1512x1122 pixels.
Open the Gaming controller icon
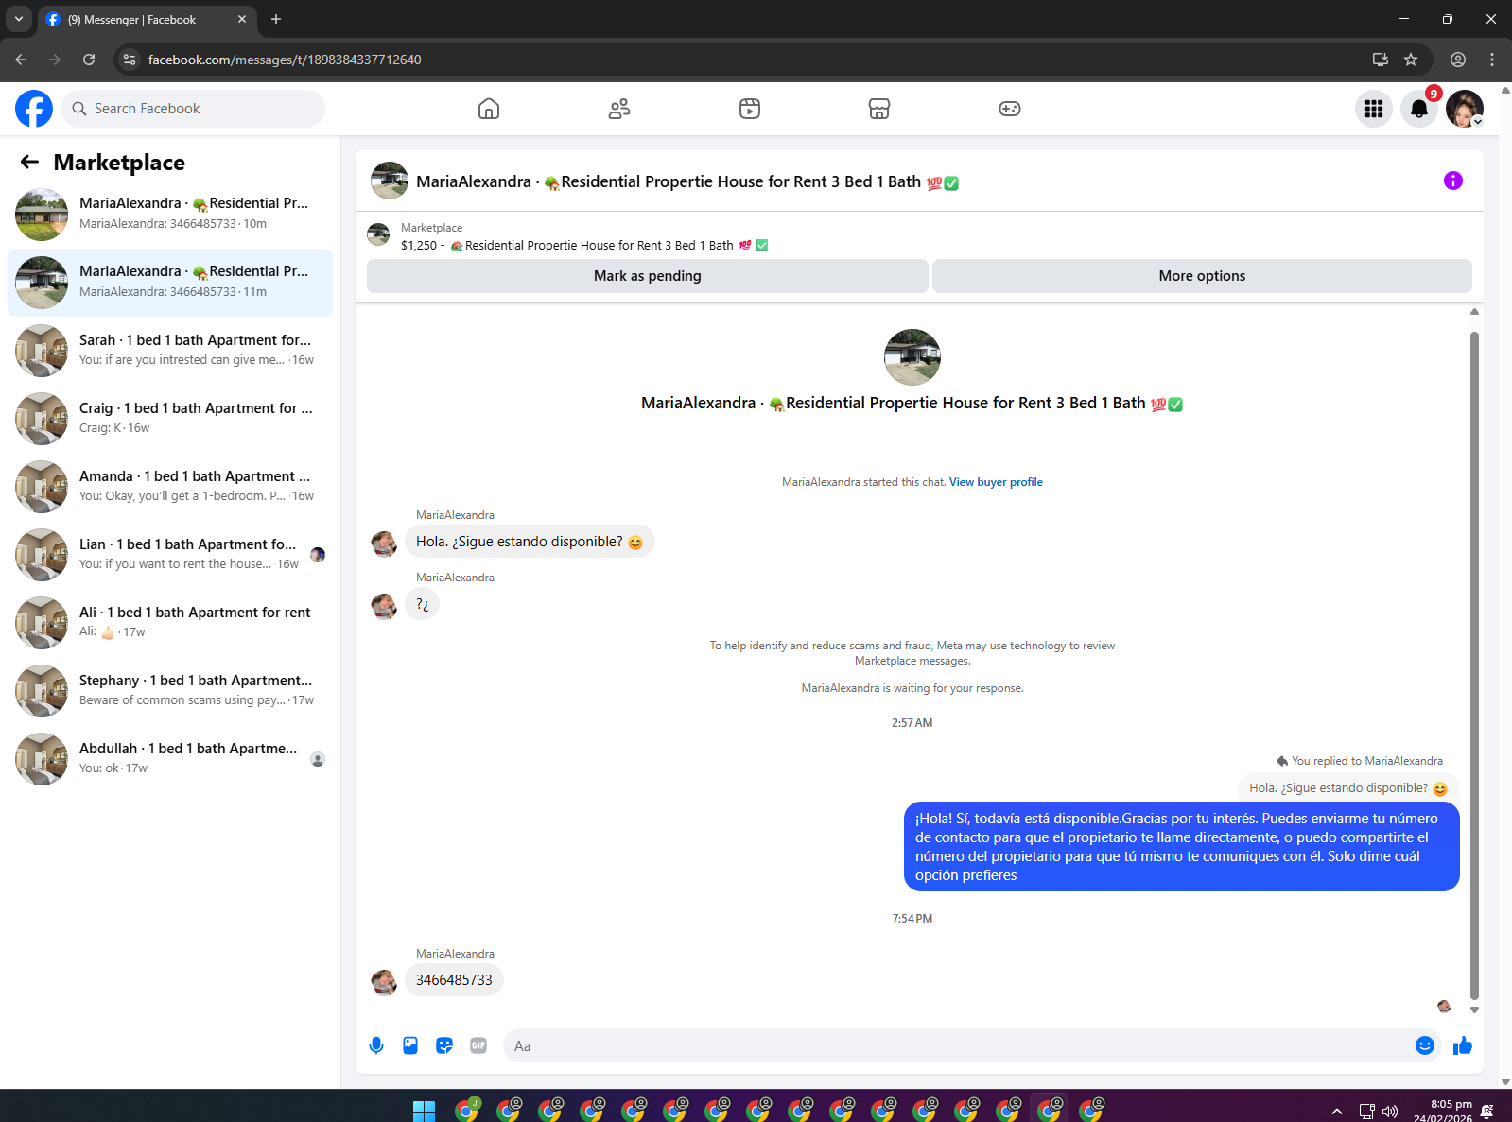tap(1010, 109)
